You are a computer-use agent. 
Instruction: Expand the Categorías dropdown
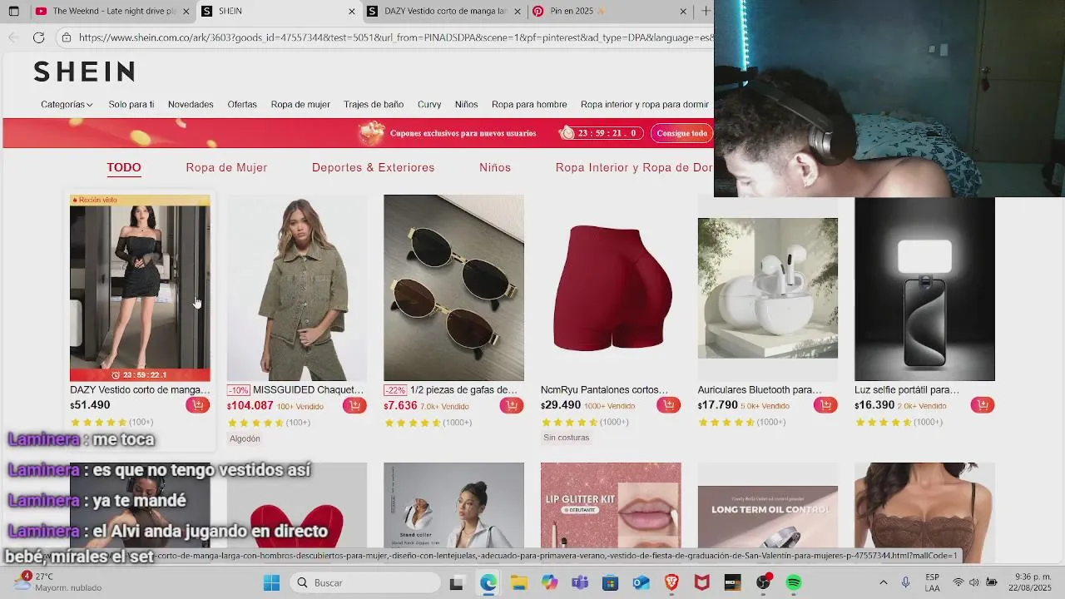coord(67,104)
